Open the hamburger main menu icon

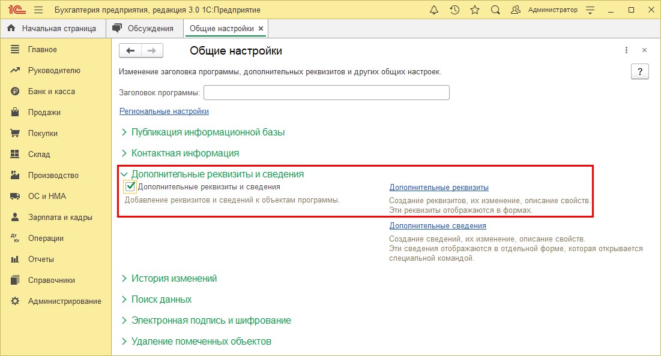(x=38, y=10)
